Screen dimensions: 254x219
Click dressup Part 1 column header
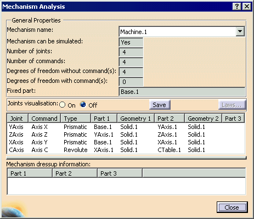[30, 173]
